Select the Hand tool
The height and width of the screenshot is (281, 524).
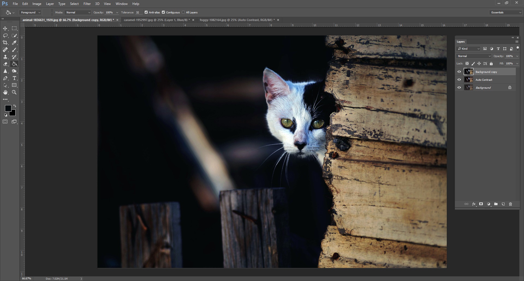(x=5, y=92)
